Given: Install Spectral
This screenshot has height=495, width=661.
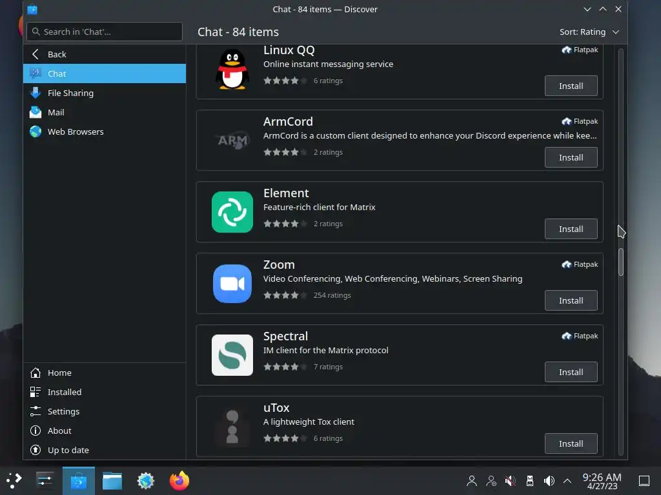Looking at the screenshot, I should 571,372.
